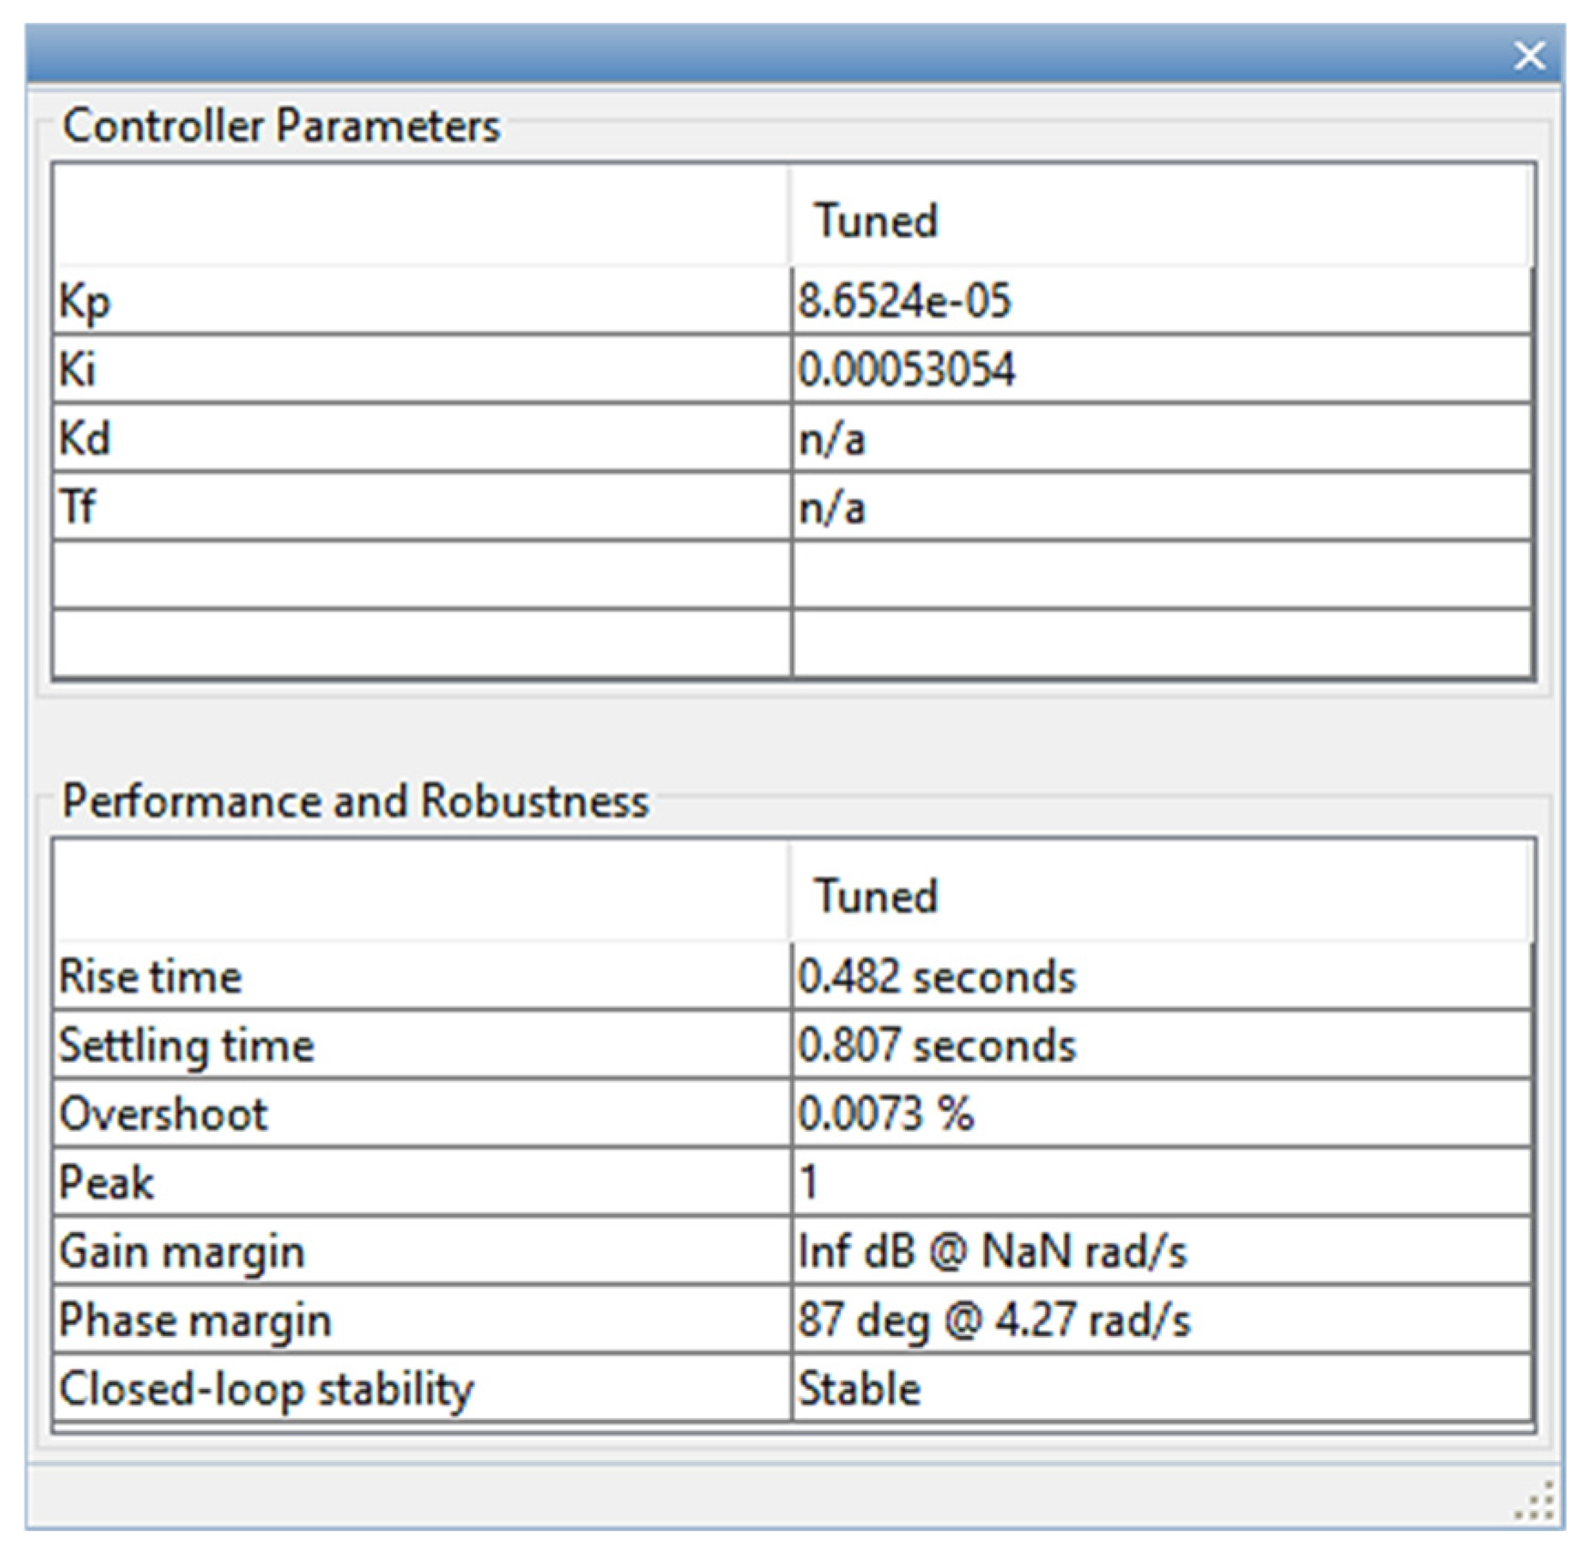
Task: Select the Kp row label cell
Action: click(84, 301)
